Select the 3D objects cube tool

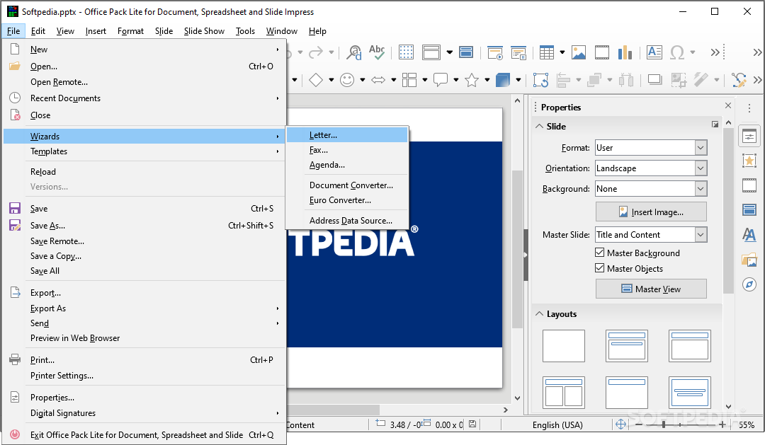[x=502, y=80]
